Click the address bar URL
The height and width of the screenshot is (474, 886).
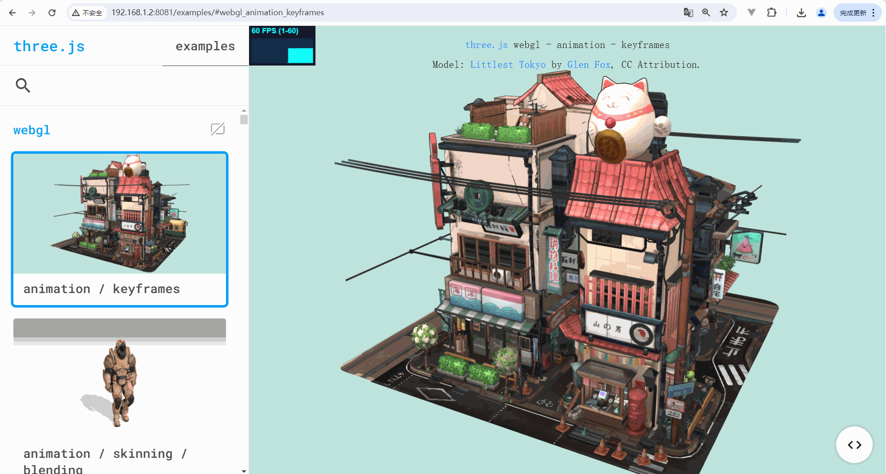pyautogui.click(x=218, y=12)
